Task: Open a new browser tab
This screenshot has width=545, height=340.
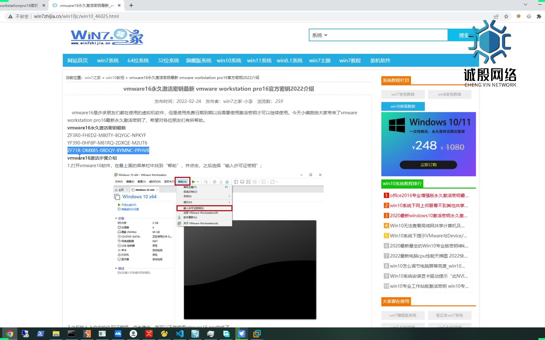Action: (x=131, y=5)
